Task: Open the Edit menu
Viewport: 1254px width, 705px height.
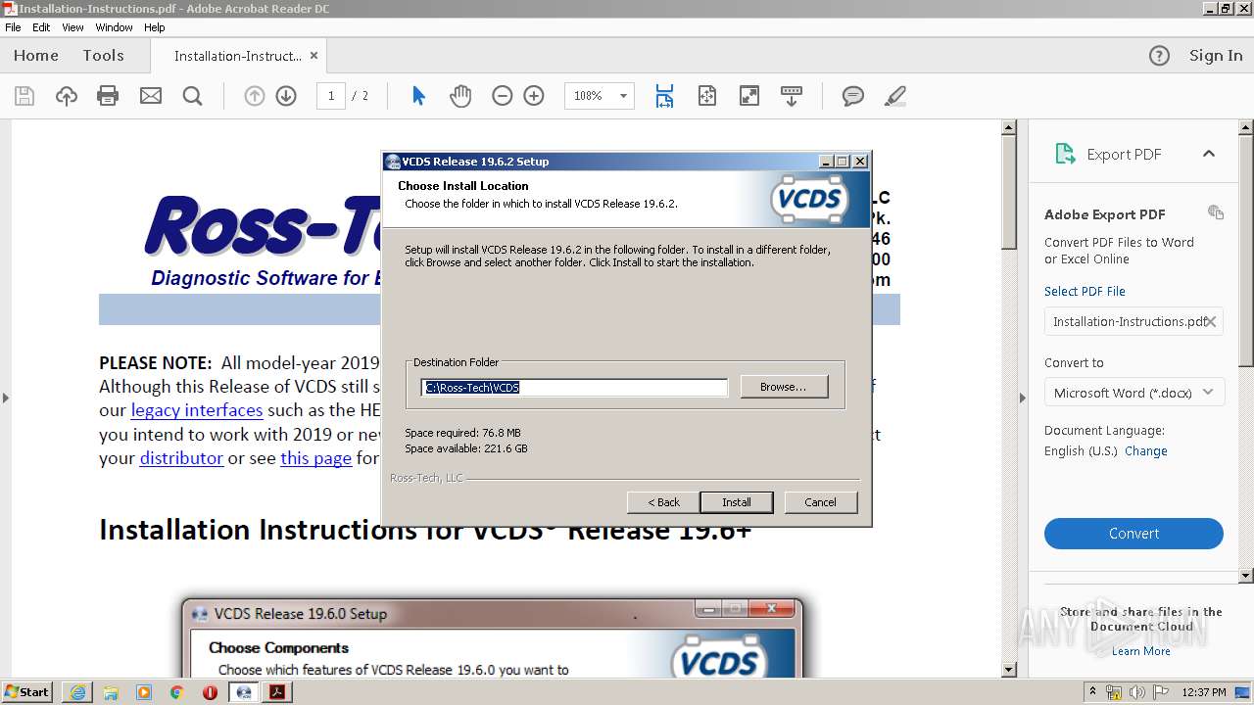Action: 41,27
